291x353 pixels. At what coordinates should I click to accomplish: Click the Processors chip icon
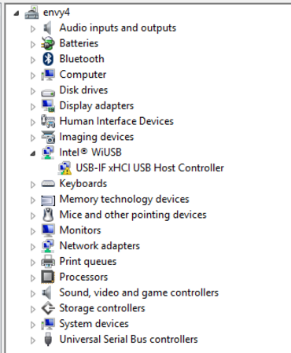coord(48,277)
